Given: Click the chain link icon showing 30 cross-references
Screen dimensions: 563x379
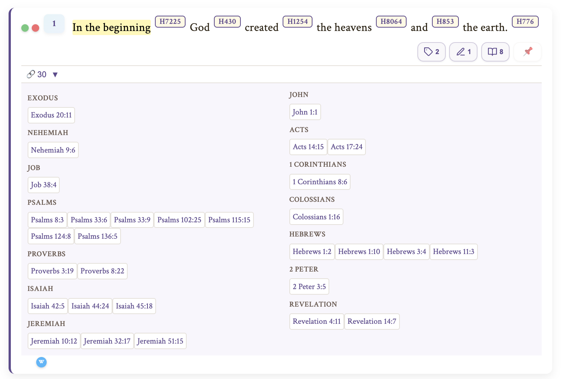Looking at the screenshot, I should click(32, 74).
